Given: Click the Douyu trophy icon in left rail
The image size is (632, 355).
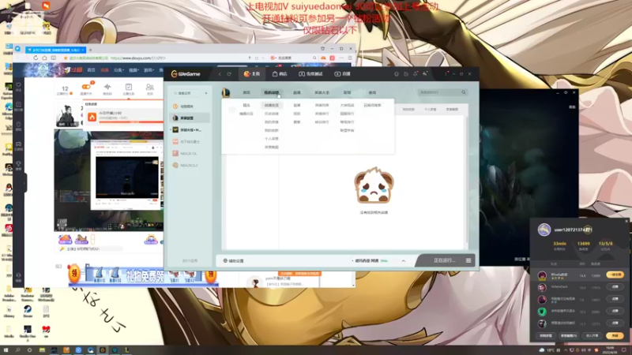Looking at the screenshot, I should pos(18,164).
